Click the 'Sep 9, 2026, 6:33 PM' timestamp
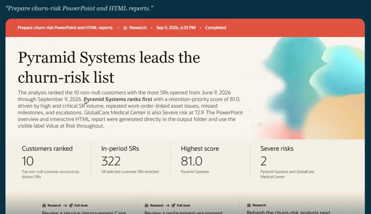The image size is (371, 214). pos(176,27)
